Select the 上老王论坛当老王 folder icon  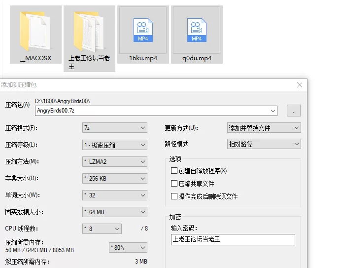tap(89, 32)
